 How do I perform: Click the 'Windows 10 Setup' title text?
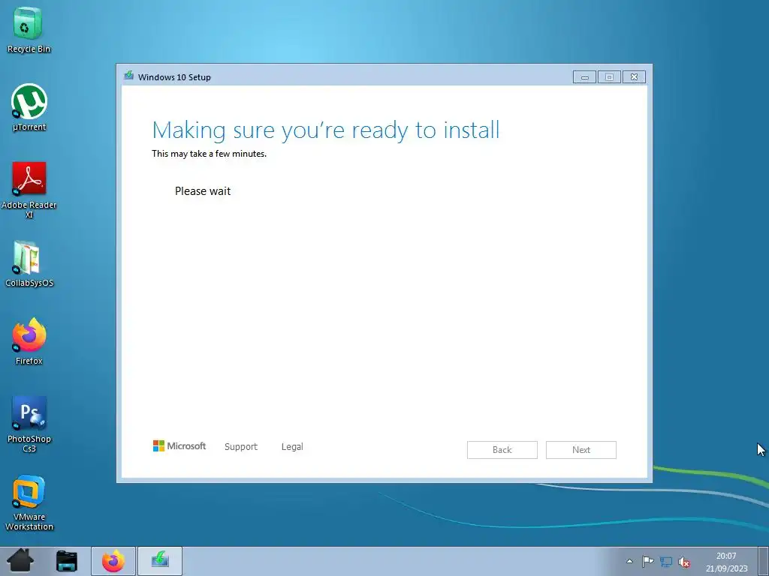coord(174,77)
